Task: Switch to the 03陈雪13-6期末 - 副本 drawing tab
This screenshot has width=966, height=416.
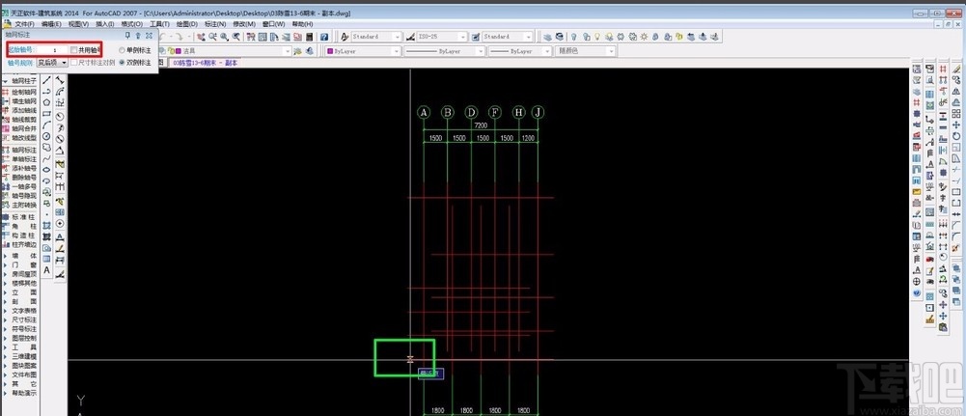Action: 206,63
